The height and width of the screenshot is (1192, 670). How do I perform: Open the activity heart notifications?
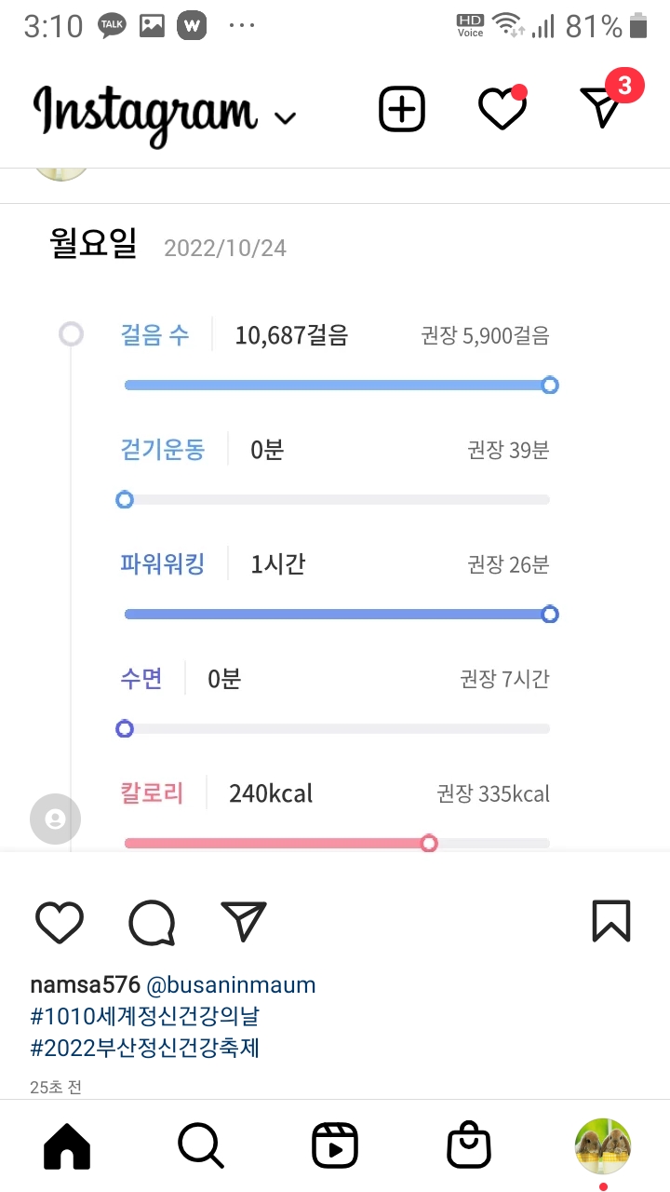pos(502,110)
